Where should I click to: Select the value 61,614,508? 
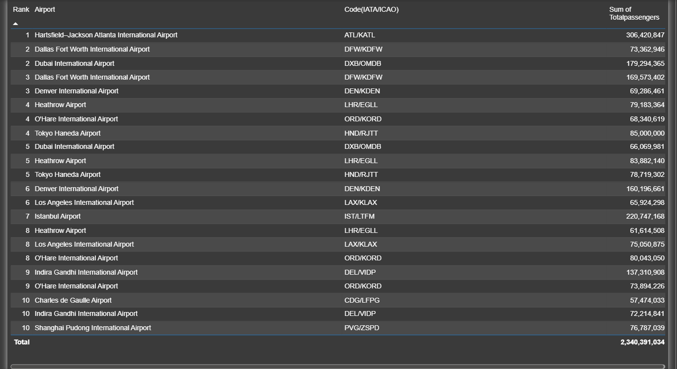click(x=647, y=230)
